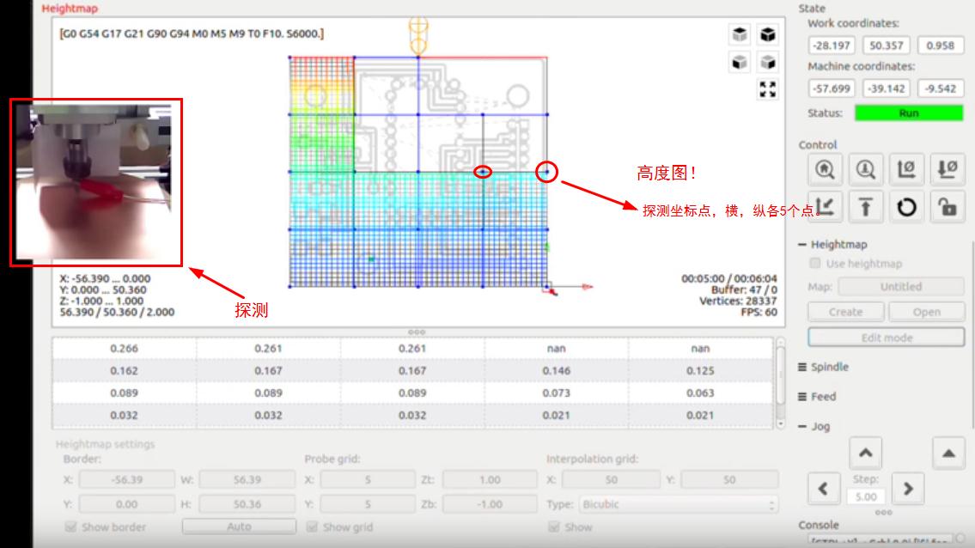Enable the Use heightmap checkbox
Viewport: 975px width, 548px height.
click(x=817, y=264)
